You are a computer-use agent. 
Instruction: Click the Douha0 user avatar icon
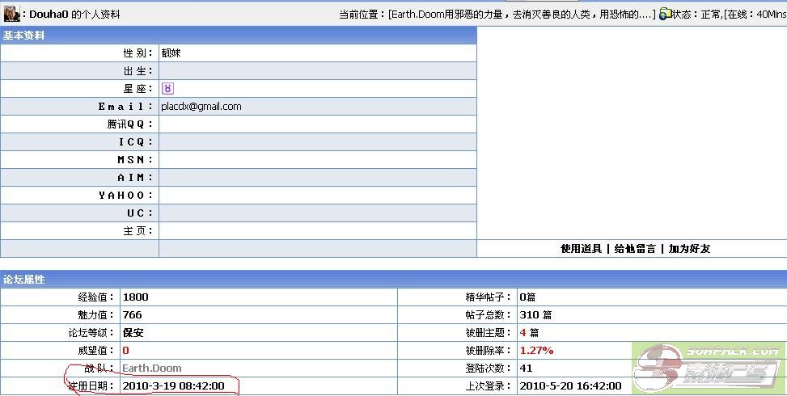point(11,14)
